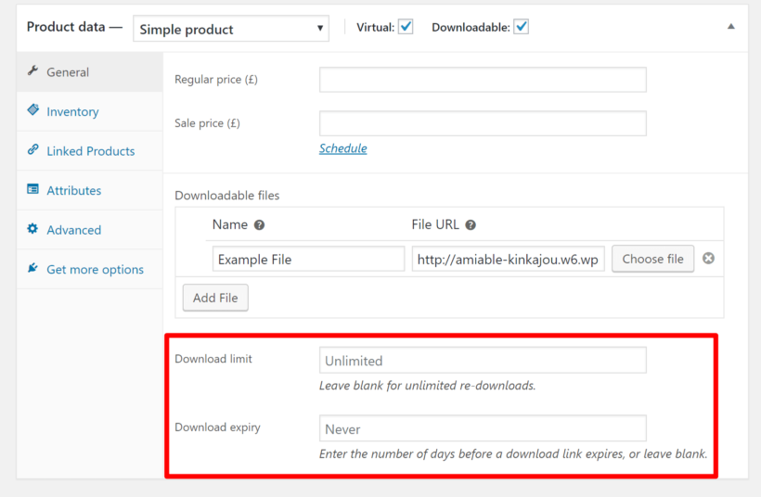Viewport: 761px width, 497px height.
Task: Click the 'Leave blank for unlimited re-downloads.' hint
Action: click(428, 386)
